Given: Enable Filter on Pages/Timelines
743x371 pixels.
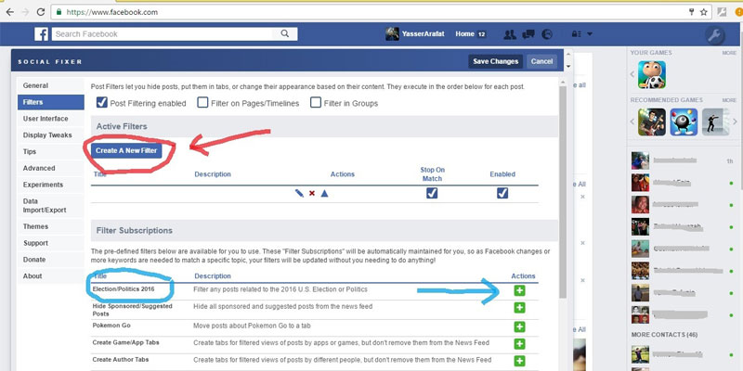Looking at the screenshot, I should click(202, 102).
